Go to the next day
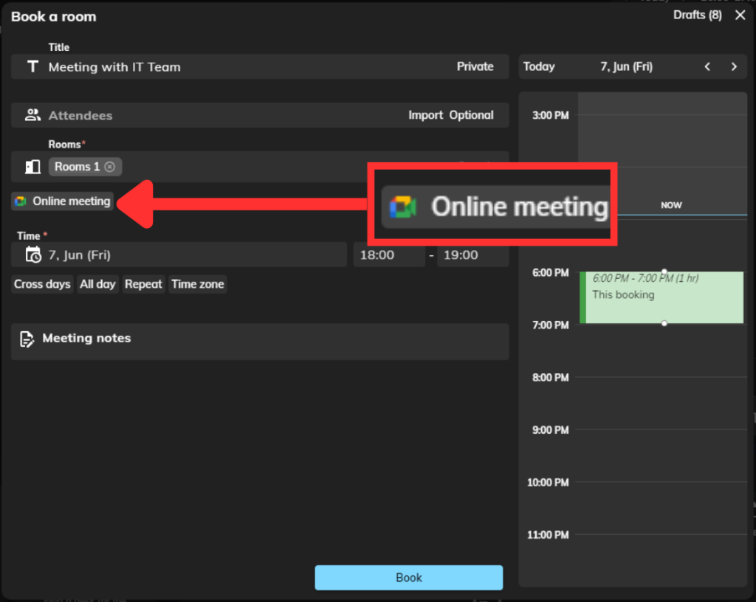Image resolution: width=756 pixels, height=602 pixels. click(734, 67)
